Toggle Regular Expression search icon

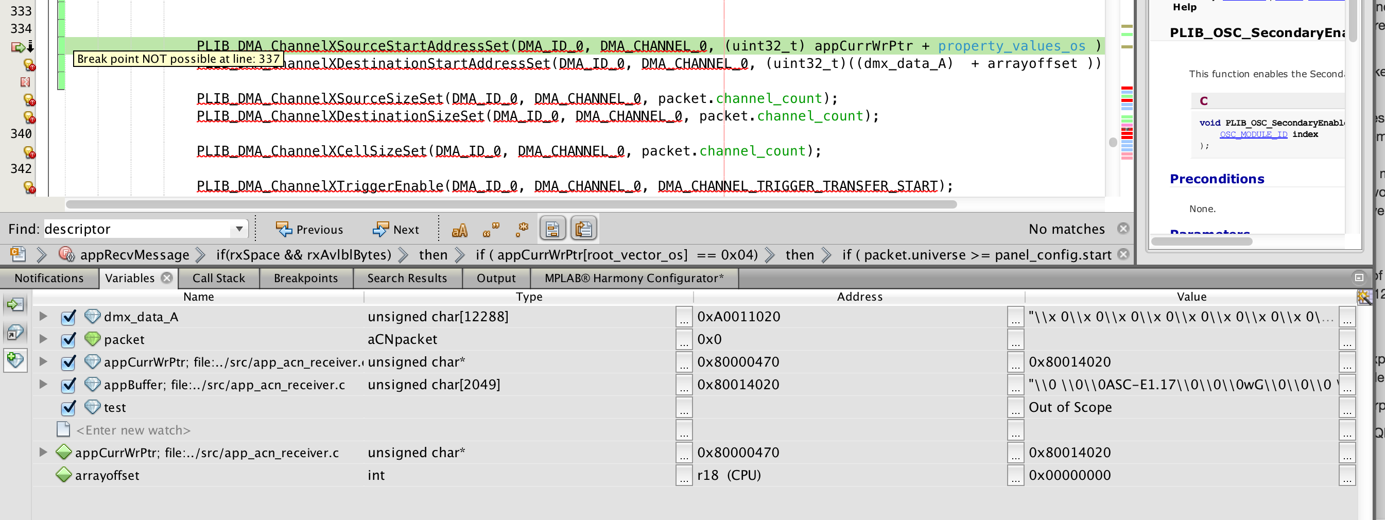pos(522,230)
